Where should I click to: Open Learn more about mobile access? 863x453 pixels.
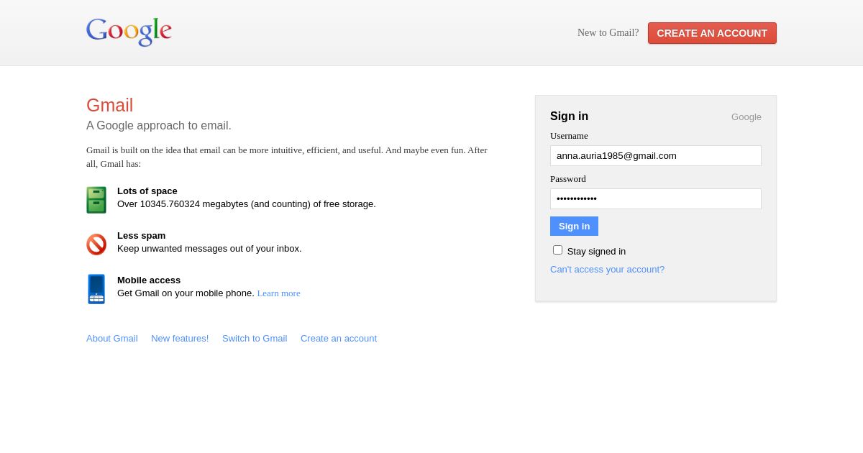click(278, 293)
